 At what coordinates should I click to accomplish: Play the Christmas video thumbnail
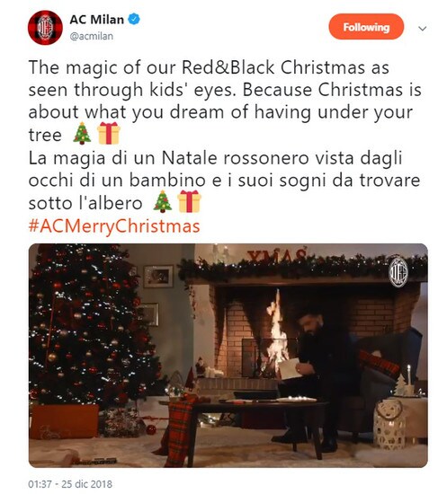pyautogui.click(x=228, y=355)
